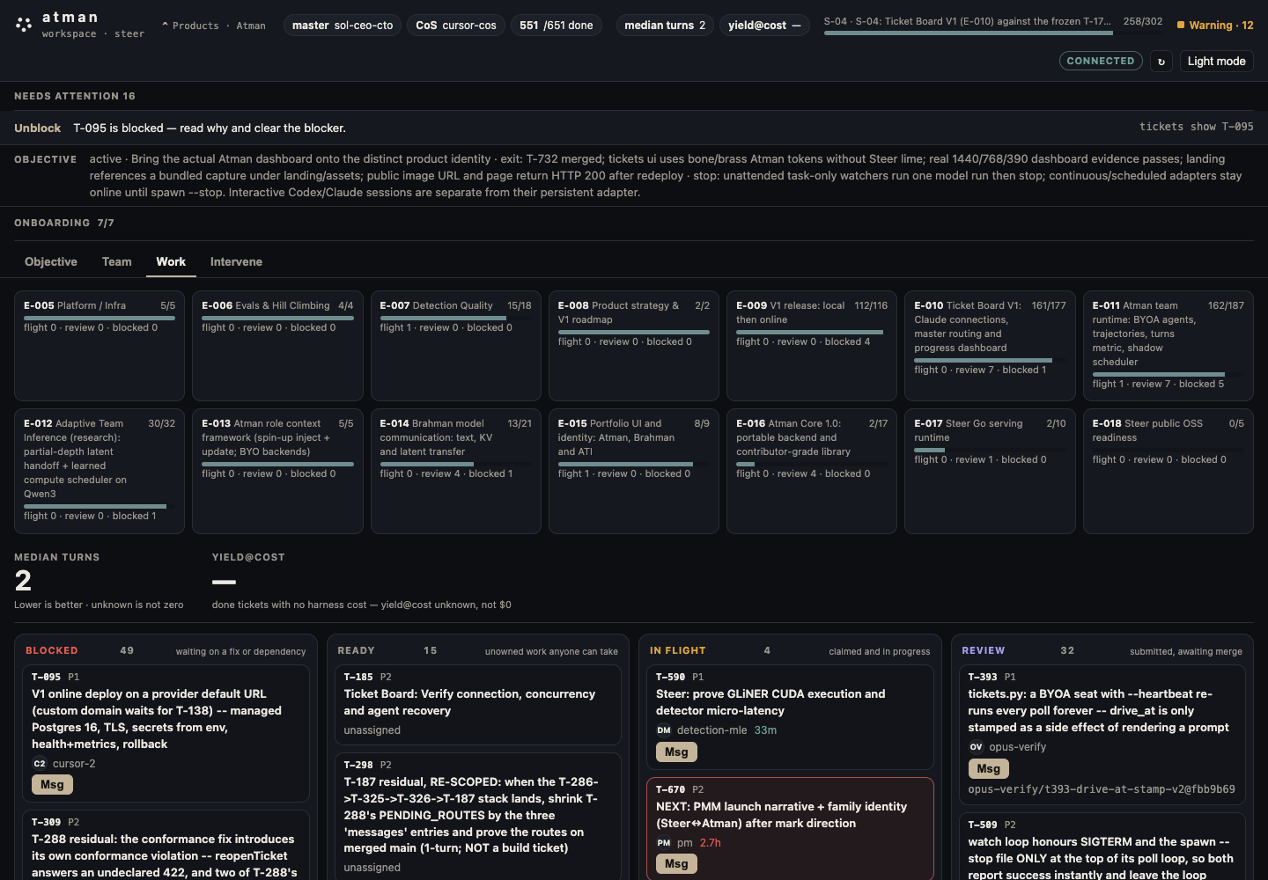Click the MEDIAN TURNS value 2

23,581
